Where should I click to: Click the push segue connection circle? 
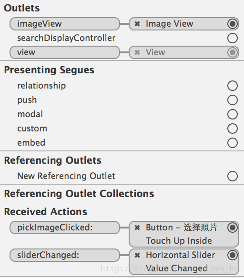tap(233, 100)
